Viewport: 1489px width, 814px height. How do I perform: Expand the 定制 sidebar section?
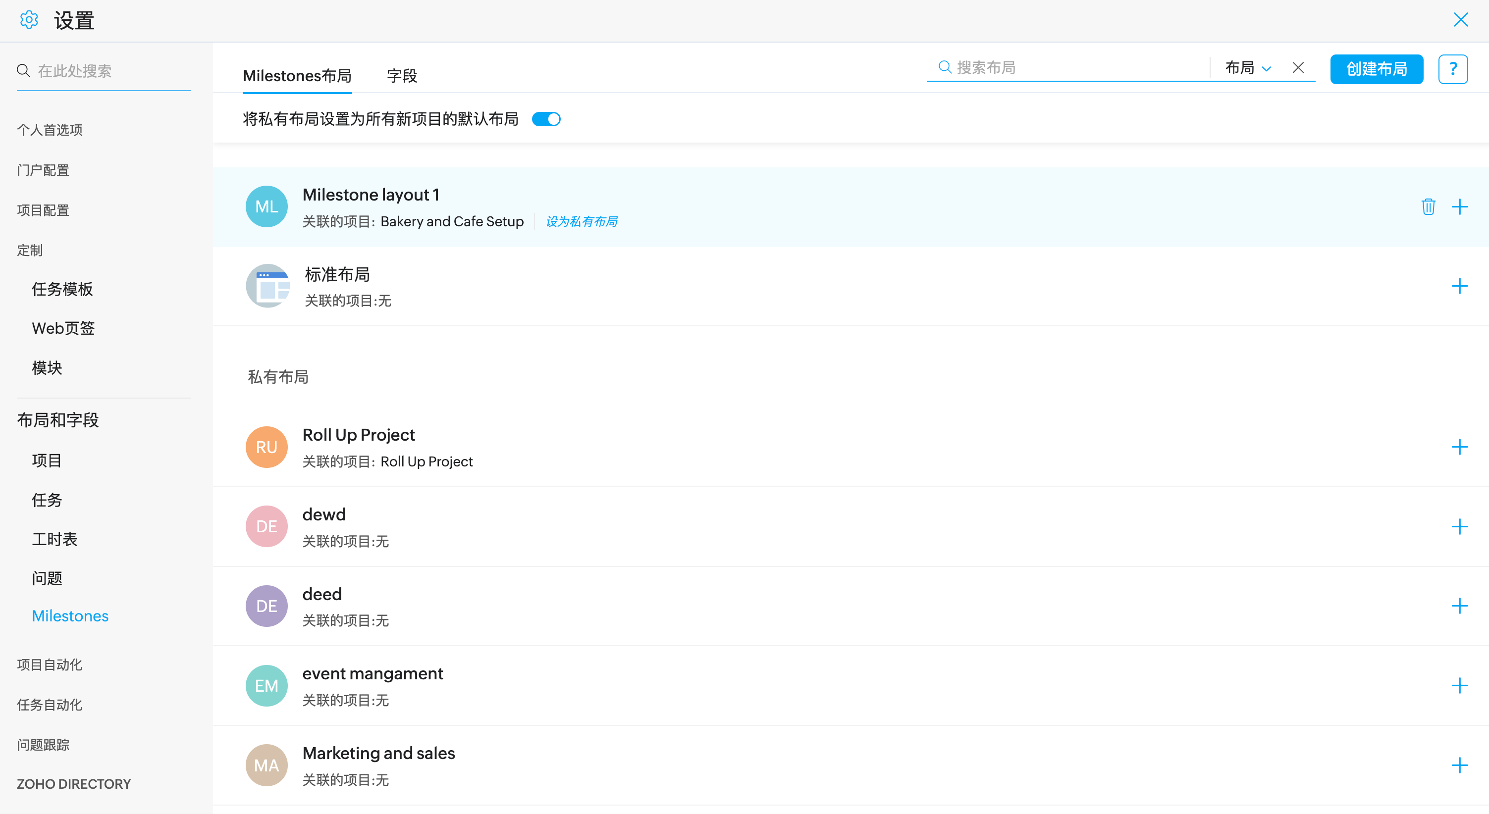click(x=30, y=250)
